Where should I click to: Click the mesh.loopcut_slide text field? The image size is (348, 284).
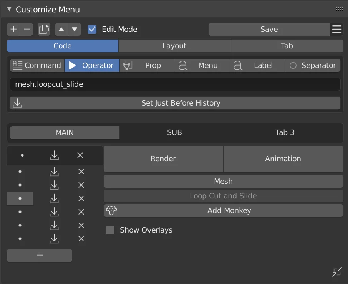pyautogui.click(x=175, y=84)
